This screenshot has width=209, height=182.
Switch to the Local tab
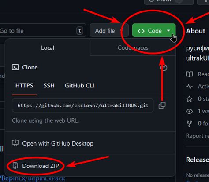point(48,48)
